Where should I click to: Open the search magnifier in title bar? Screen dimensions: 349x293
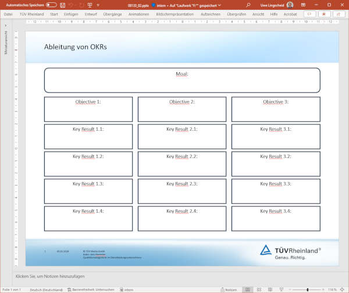click(247, 5)
